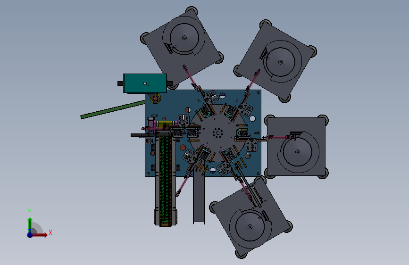Select the green conveyor belt track
The image size is (409, 265).
(x=166, y=180)
